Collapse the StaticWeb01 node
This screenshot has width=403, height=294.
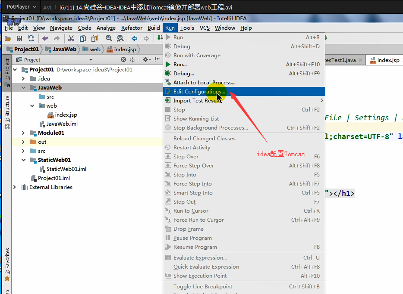pos(23,160)
